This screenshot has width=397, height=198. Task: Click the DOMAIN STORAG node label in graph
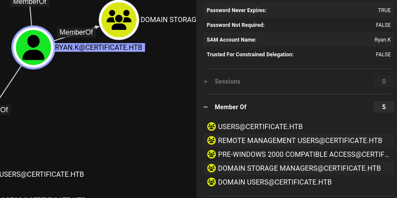pos(169,19)
